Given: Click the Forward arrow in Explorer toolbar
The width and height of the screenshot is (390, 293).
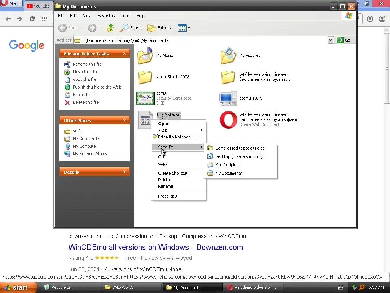Looking at the screenshot, I should 92,28.
